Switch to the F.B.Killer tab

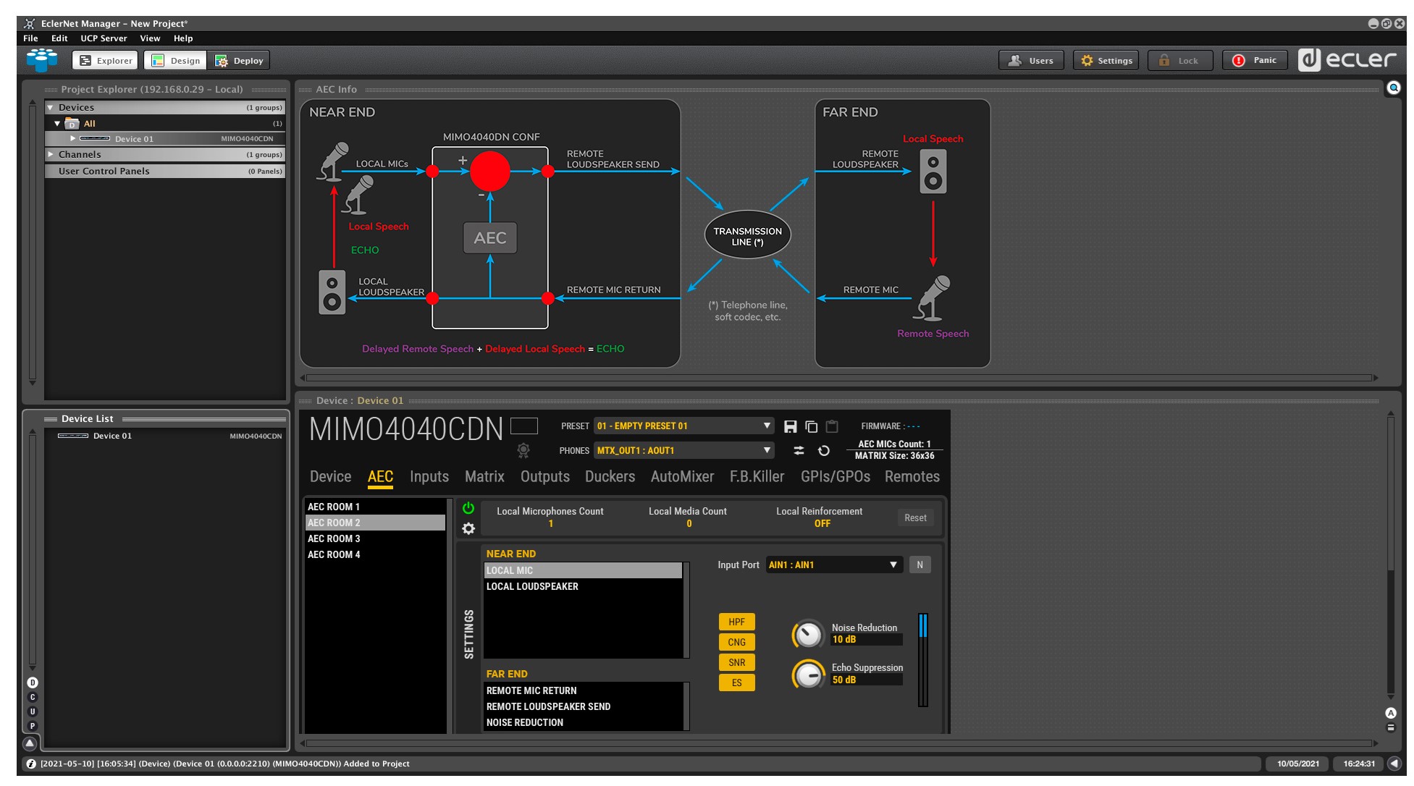[757, 477]
